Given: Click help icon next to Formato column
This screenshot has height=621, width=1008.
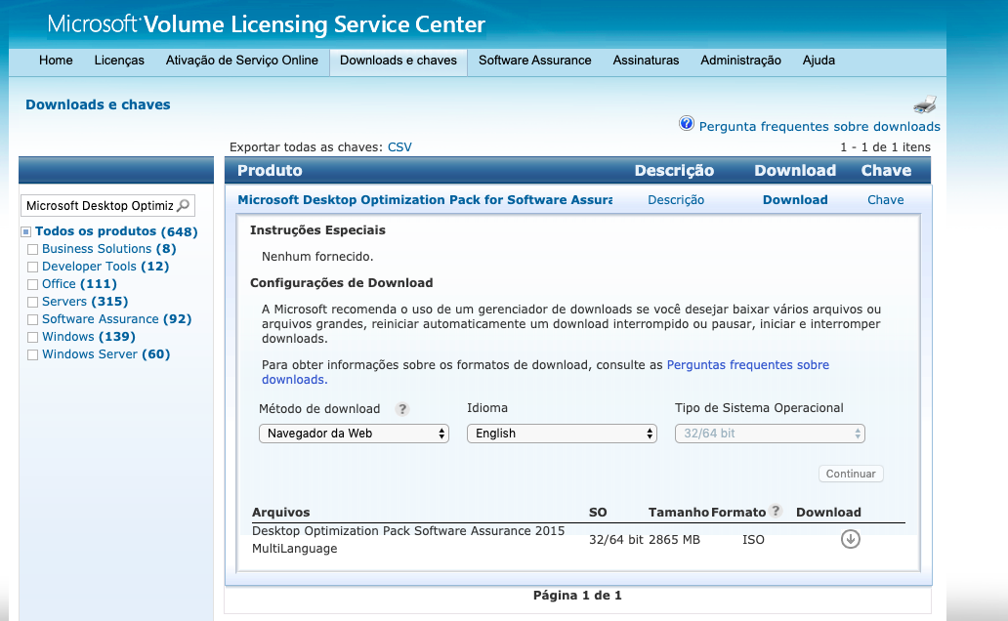Looking at the screenshot, I should (776, 512).
